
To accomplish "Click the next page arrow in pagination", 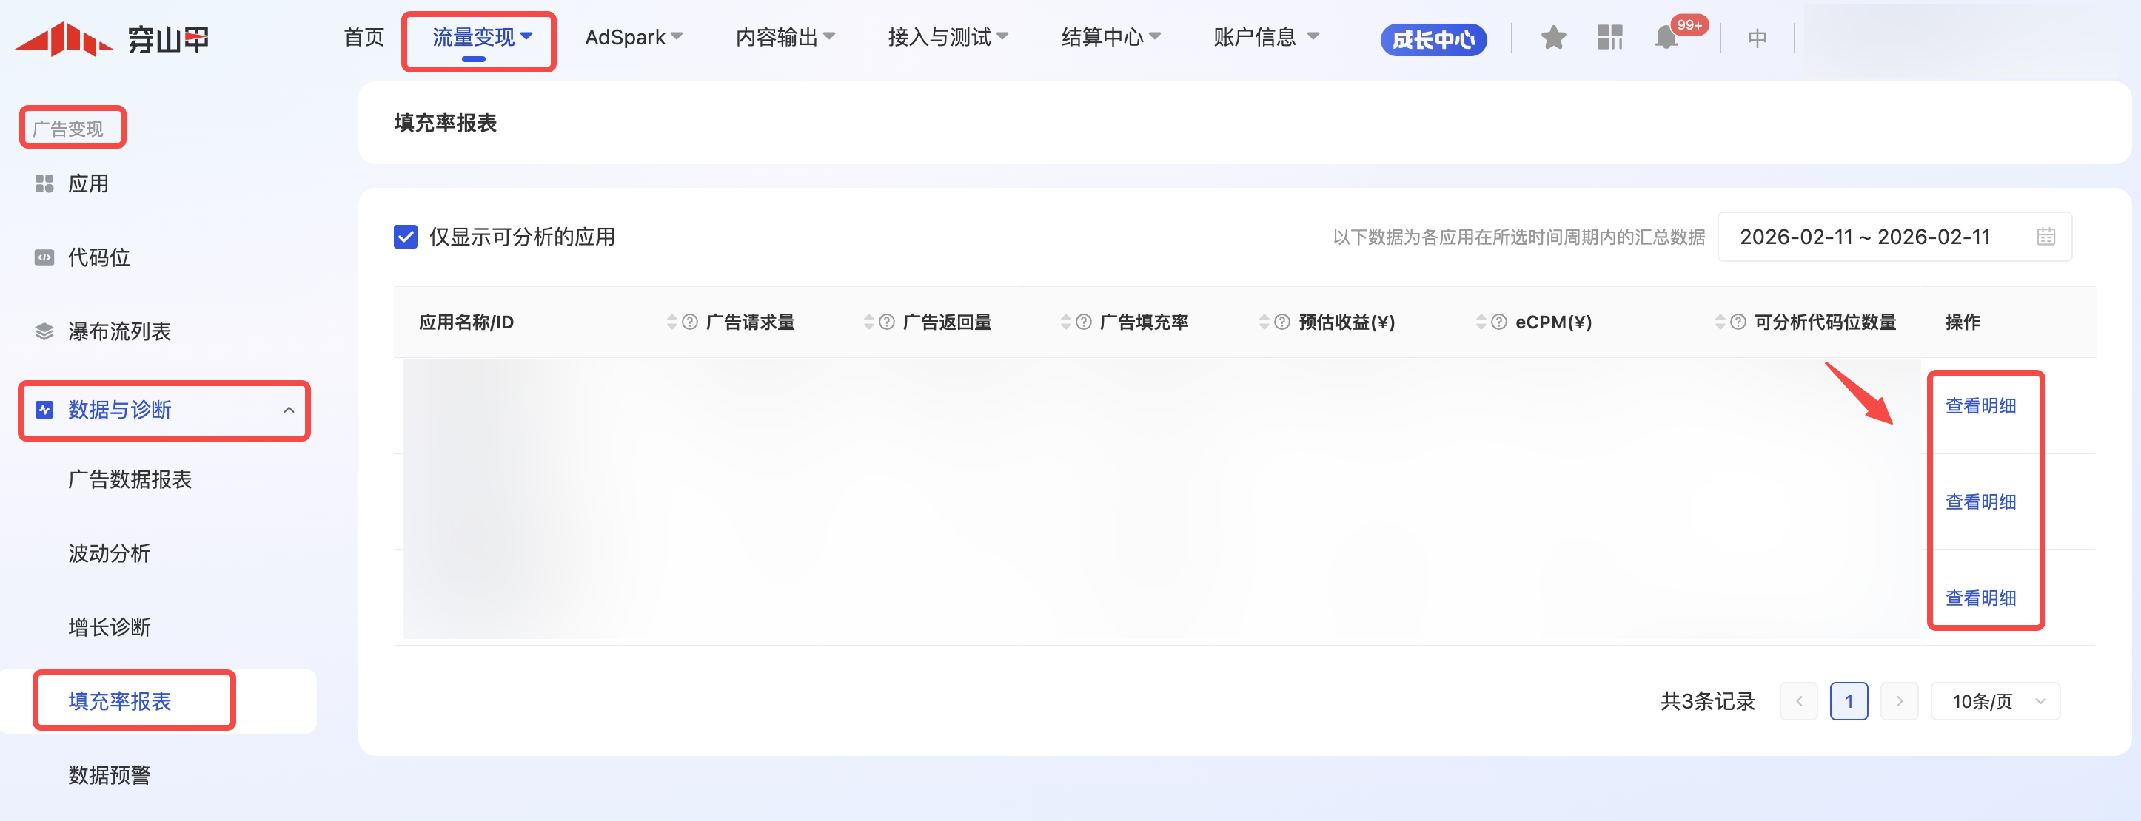I will click(1899, 701).
